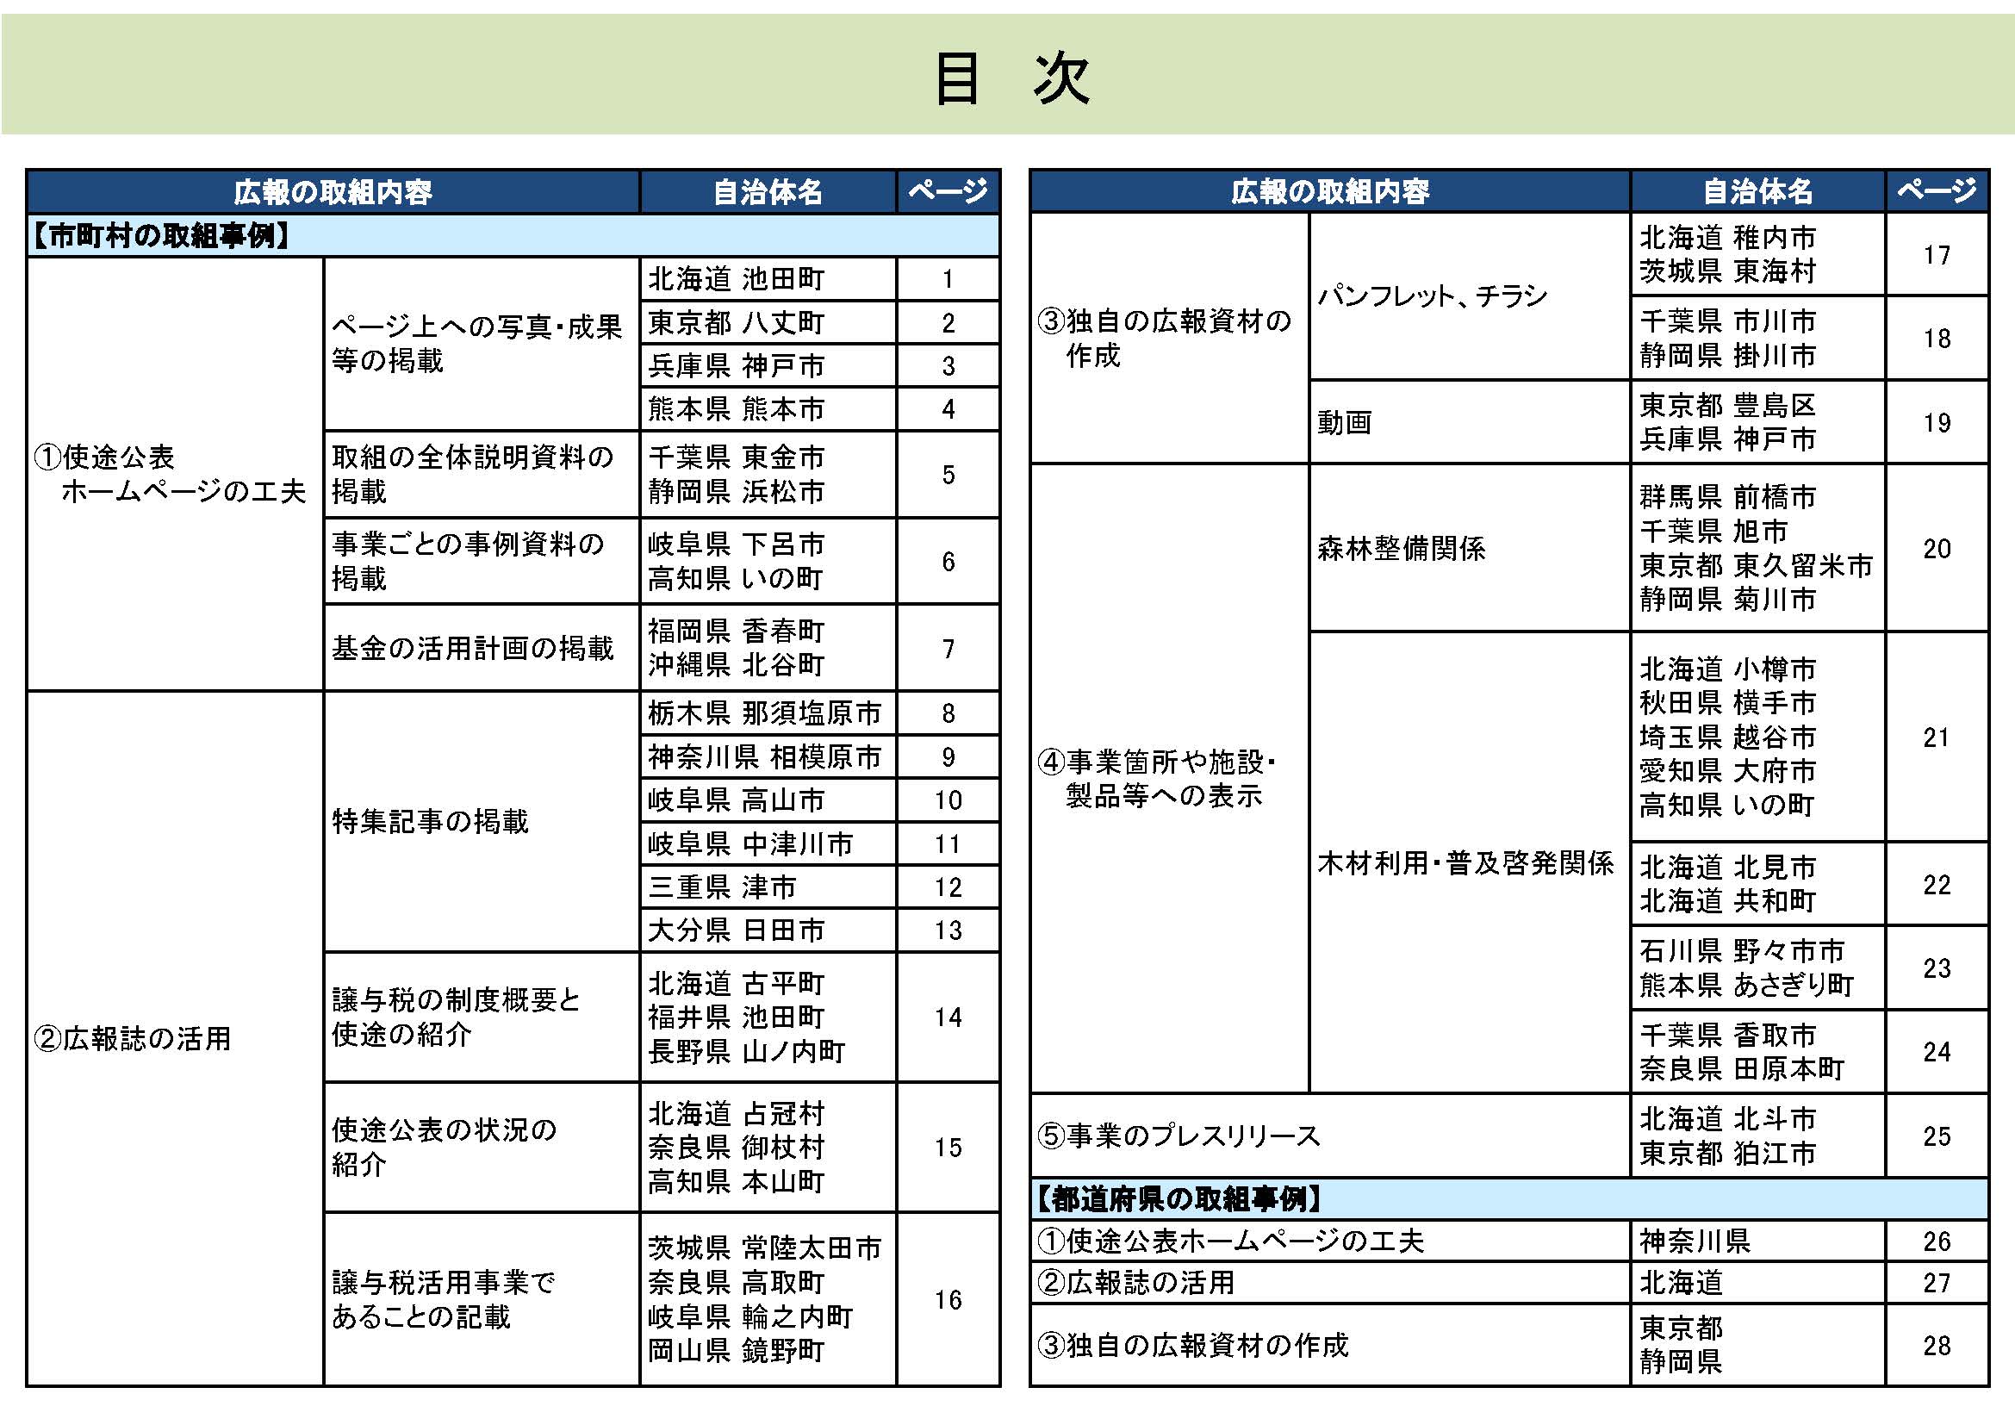Click 石川県 野々市市 entry

click(x=1742, y=951)
